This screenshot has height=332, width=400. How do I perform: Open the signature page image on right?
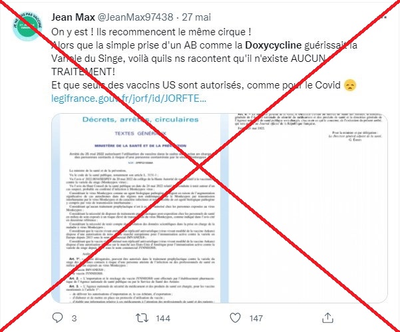coord(308,208)
